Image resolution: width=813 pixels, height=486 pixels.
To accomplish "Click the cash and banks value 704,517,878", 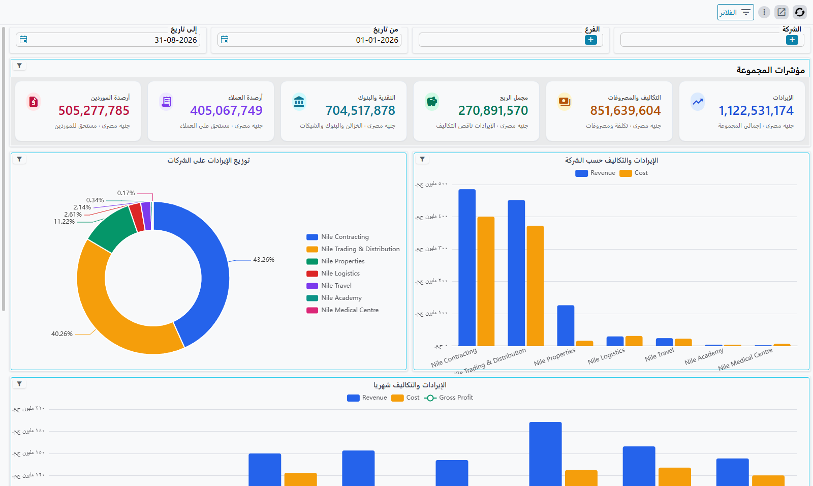I will [360, 110].
